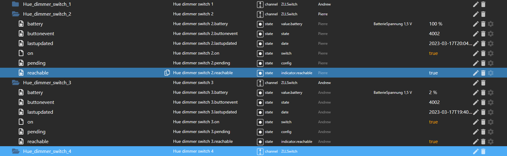Copy the Hue dimmer switch 2.reachable ID
The image size is (507, 156).
[x=167, y=73]
